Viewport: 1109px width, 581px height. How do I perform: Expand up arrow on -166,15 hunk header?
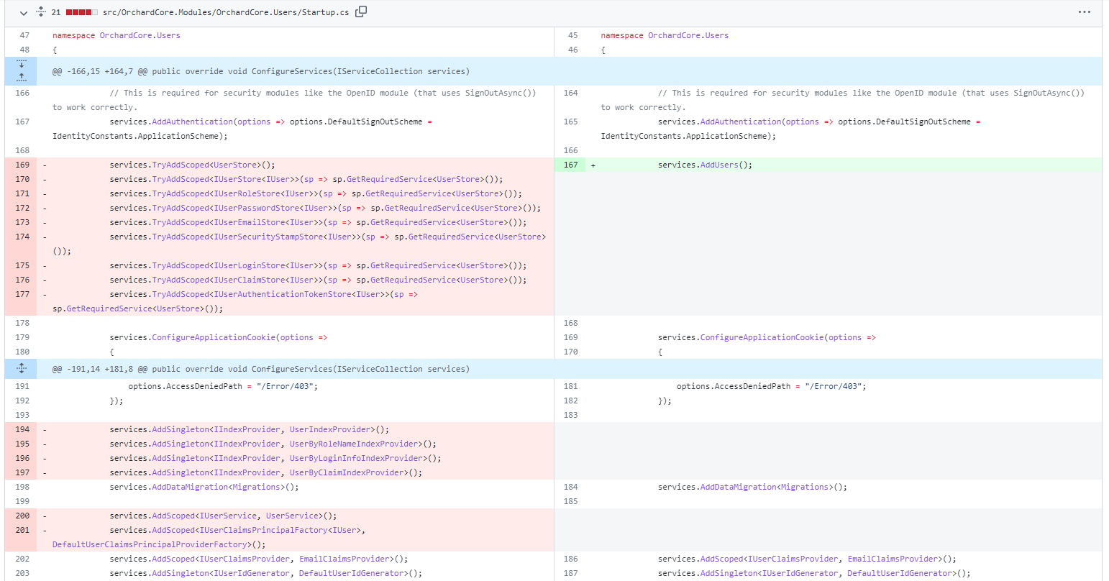22,78
